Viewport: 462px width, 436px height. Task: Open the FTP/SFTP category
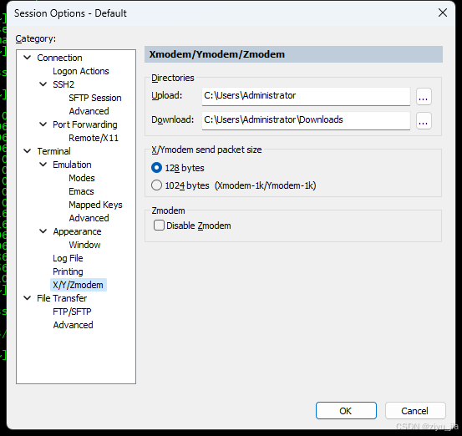click(x=72, y=312)
